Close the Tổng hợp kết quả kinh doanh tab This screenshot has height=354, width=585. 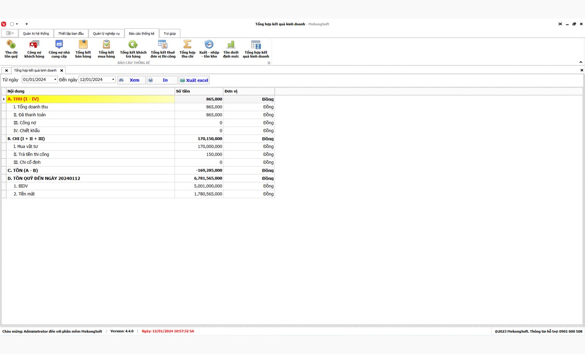pos(62,70)
